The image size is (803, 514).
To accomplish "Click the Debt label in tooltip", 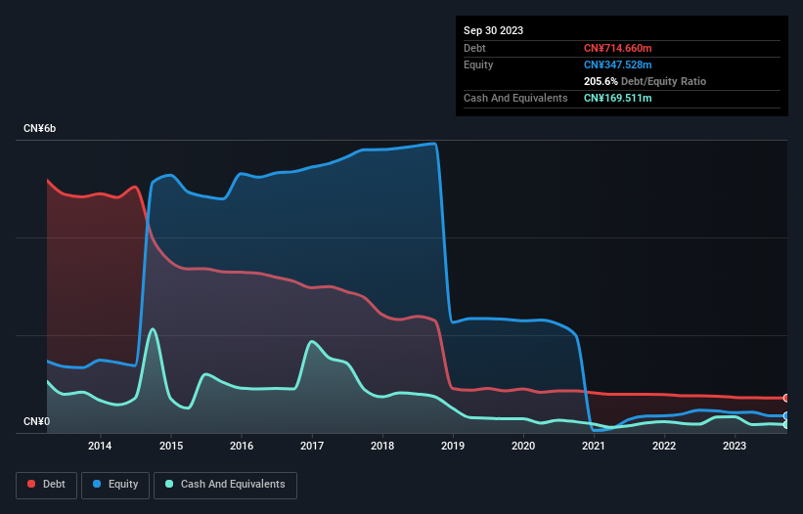I will pos(474,48).
